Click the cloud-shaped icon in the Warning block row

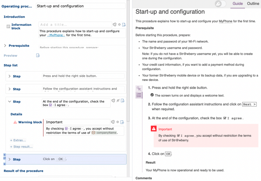pyautogui.click(x=113, y=122)
